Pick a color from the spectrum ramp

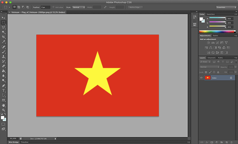[217, 31]
